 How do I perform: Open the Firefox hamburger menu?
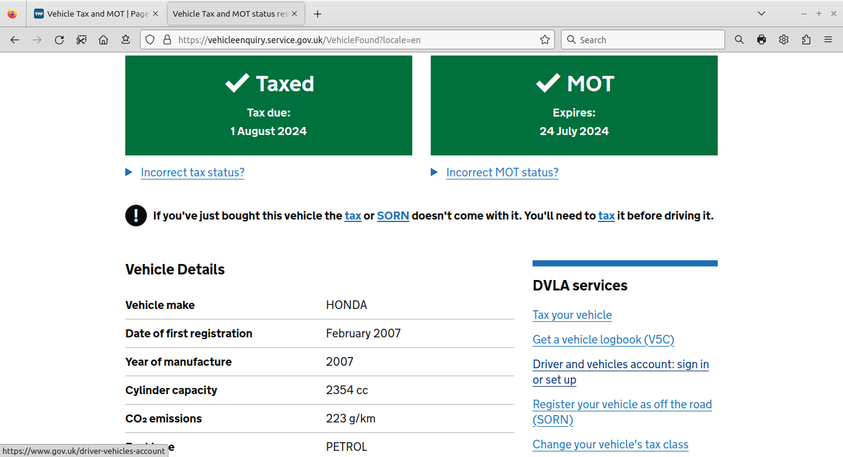[x=828, y=39]
